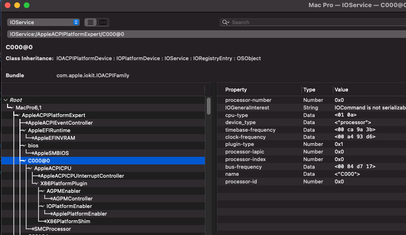The image size is (406, 235).
Task: Switch to column browser view mode
Action: [x=103, y=22]
